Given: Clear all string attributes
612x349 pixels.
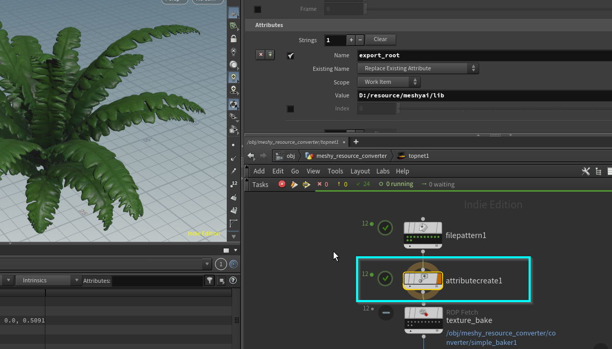Looking at the screenshot, I should (x=381, y=40).
